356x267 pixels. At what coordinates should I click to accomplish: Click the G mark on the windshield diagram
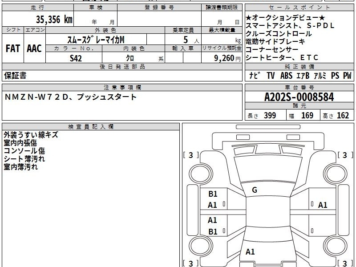tap(255, 190)
